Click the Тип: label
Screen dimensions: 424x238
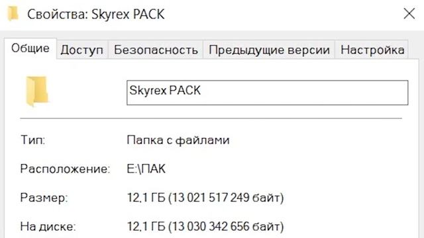(32, 140)
